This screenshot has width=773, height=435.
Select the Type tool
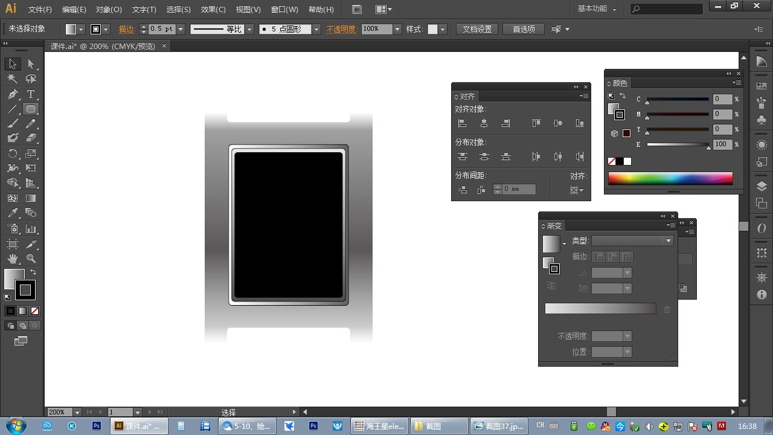click(x=31, y=94)
